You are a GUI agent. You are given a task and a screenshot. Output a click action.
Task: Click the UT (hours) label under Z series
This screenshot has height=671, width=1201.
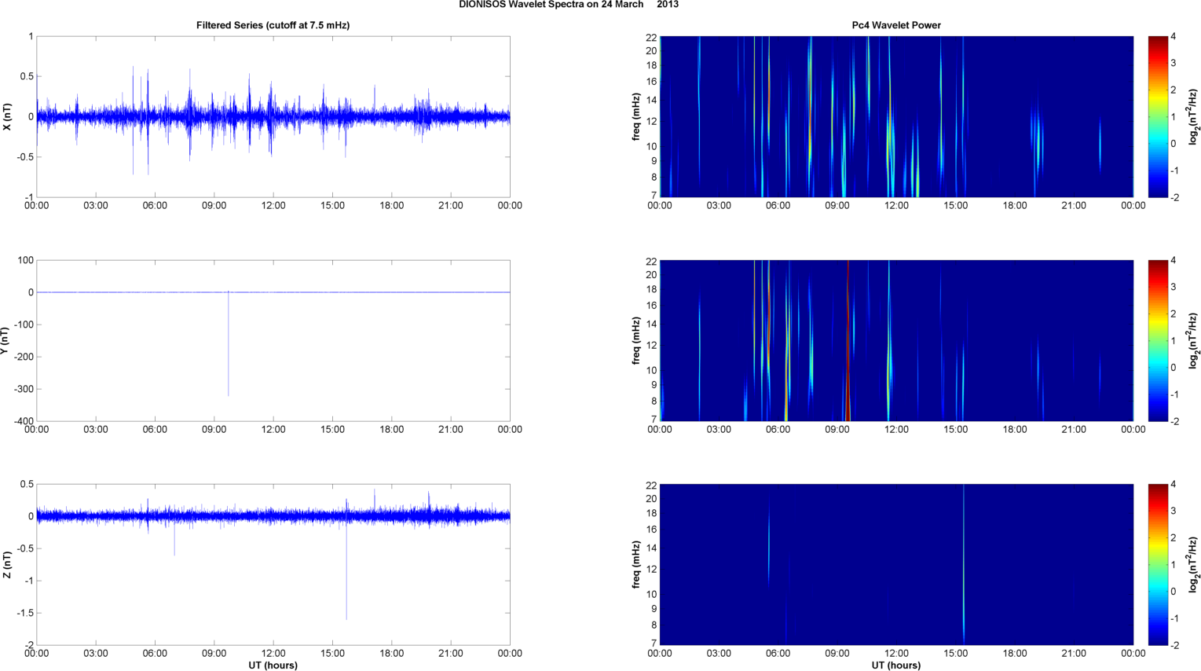273,665
